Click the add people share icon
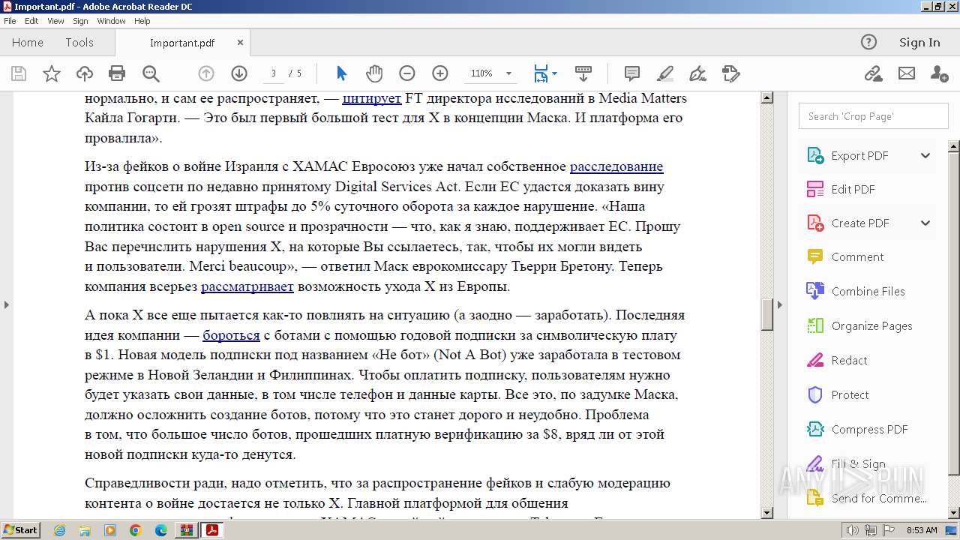 click(x=939, y=73)
